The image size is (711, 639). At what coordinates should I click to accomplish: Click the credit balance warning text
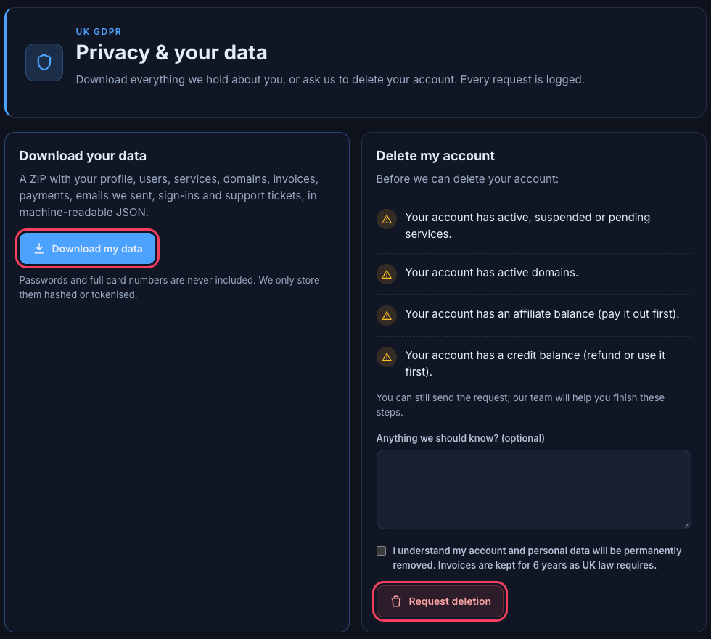pos(535,363)
